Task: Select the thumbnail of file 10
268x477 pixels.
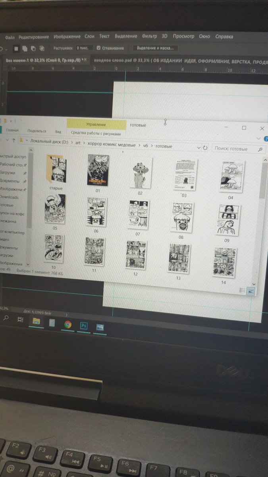Action: 54,249
